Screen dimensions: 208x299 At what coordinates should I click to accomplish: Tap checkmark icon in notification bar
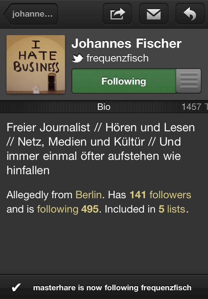click(16, 287)
